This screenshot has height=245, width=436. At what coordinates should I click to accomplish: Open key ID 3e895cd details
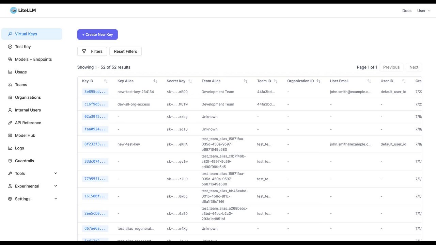(95, 92)
